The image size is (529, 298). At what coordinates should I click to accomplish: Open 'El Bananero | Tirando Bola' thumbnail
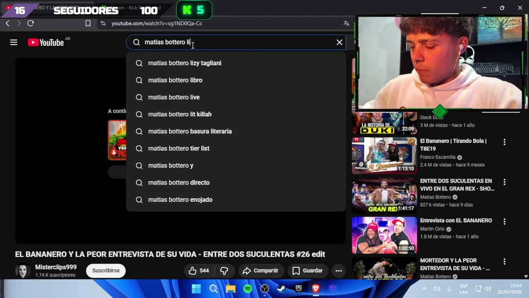click(x=384, y=156)
